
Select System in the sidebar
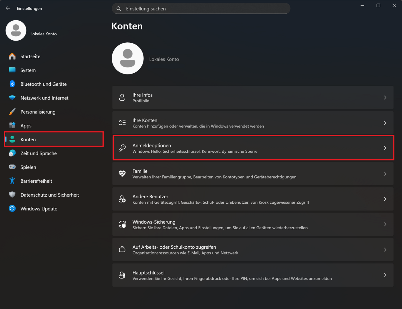[28, 70]
